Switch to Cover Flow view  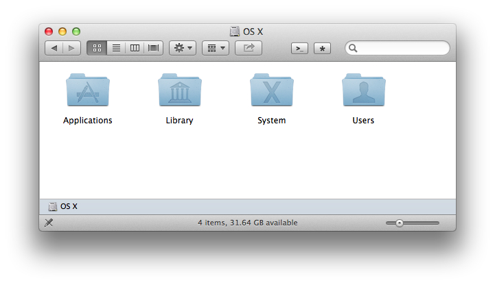153,48
